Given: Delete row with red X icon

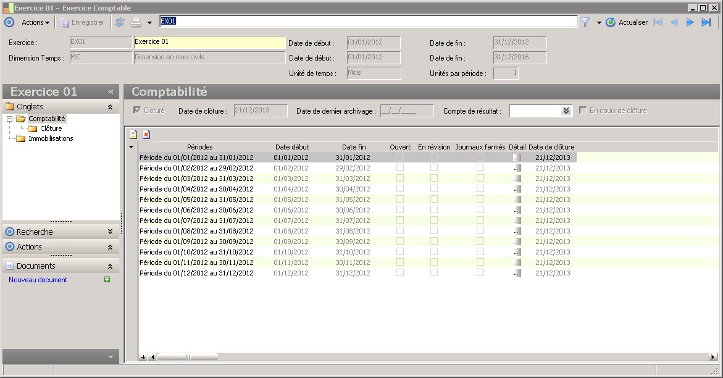Looking at the screenshot, I should coord(146,135).
